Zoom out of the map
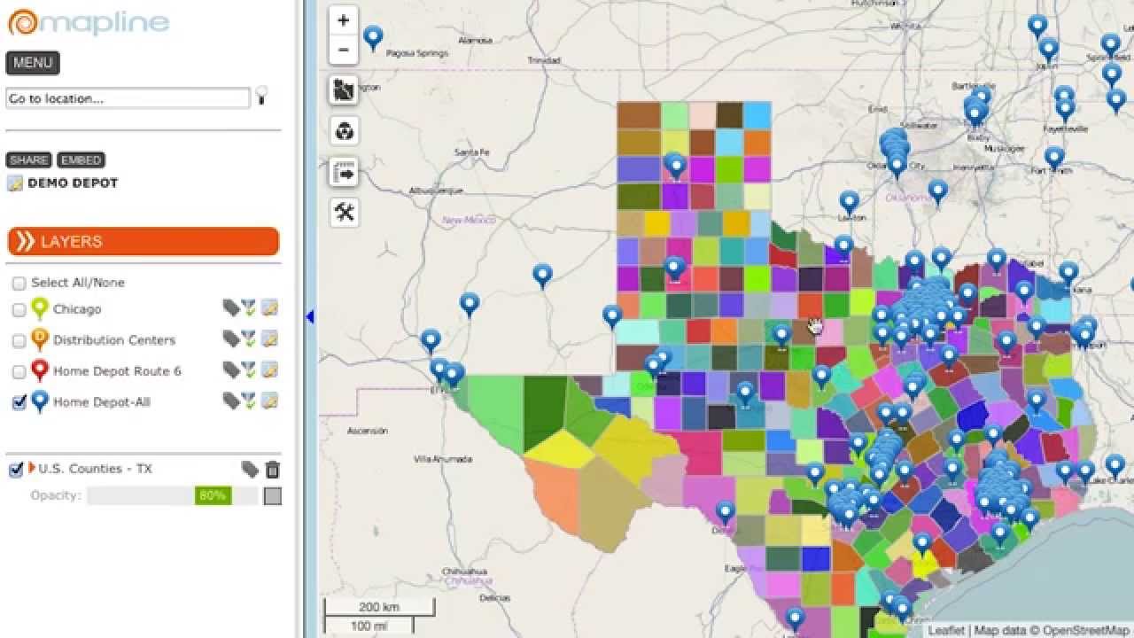The image size is (1134, 638). pyautogui.click(x=344, y=50)
